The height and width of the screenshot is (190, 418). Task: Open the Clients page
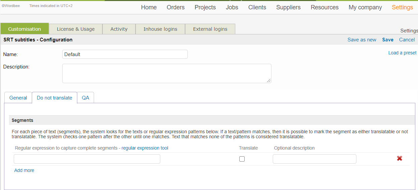coord(257,7)
